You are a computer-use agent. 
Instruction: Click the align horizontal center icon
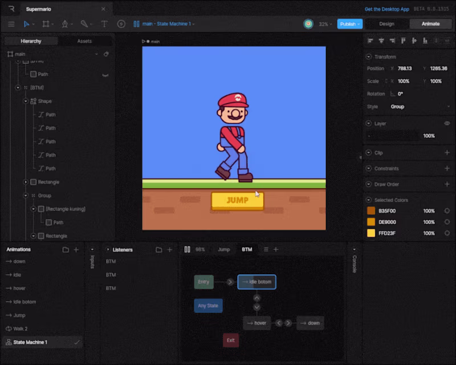pos(381,40)
